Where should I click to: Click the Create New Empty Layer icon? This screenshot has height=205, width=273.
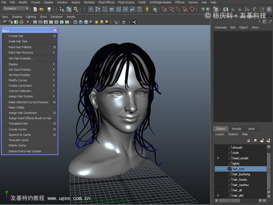point(262,140)
